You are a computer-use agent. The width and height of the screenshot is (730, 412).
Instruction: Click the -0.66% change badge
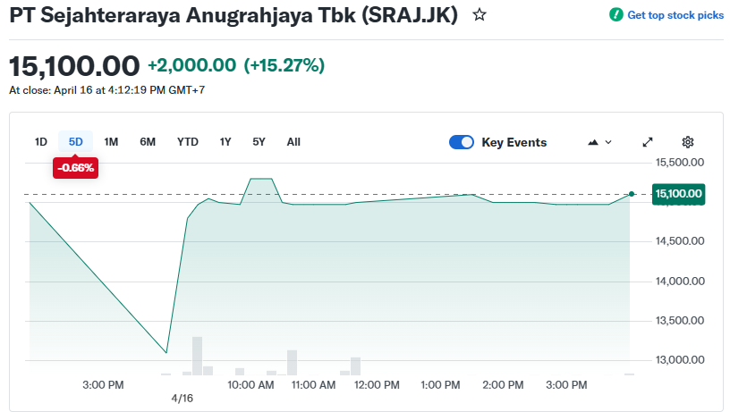75,167
